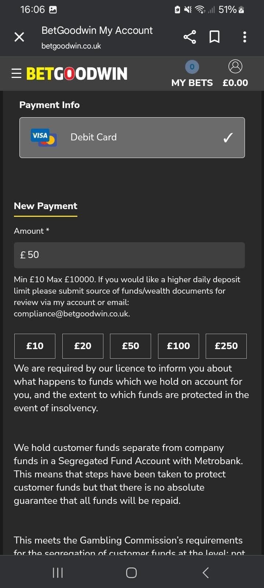Image resolution: width=264 pixels, height=588 pixels.
Task: Choose the £100 deposit amount
Action: pyautogui.click(x=178, y=346)
